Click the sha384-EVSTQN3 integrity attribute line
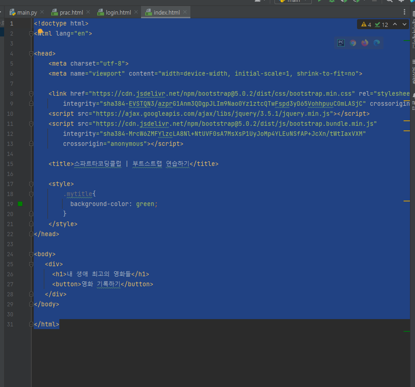The image size is (415, 387). [215, 104]
